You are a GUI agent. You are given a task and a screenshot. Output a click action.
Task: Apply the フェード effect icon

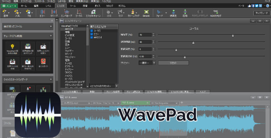click(x=159, y=13)
